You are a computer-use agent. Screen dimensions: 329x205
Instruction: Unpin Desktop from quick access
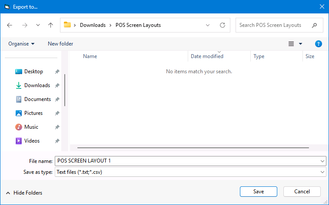[57, 72]
